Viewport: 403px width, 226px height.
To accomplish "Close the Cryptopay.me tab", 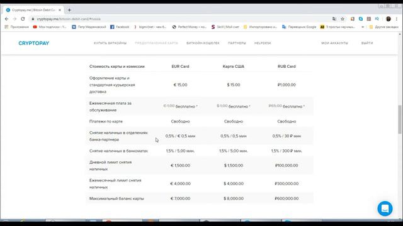I will [60, 10].
